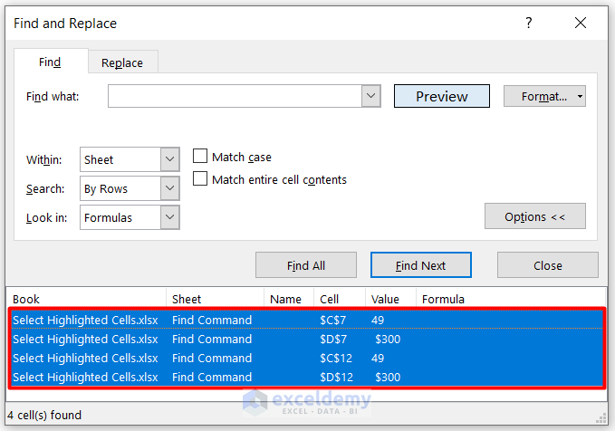Click the Find All button

pyautogui.click(x=306, y=265)
